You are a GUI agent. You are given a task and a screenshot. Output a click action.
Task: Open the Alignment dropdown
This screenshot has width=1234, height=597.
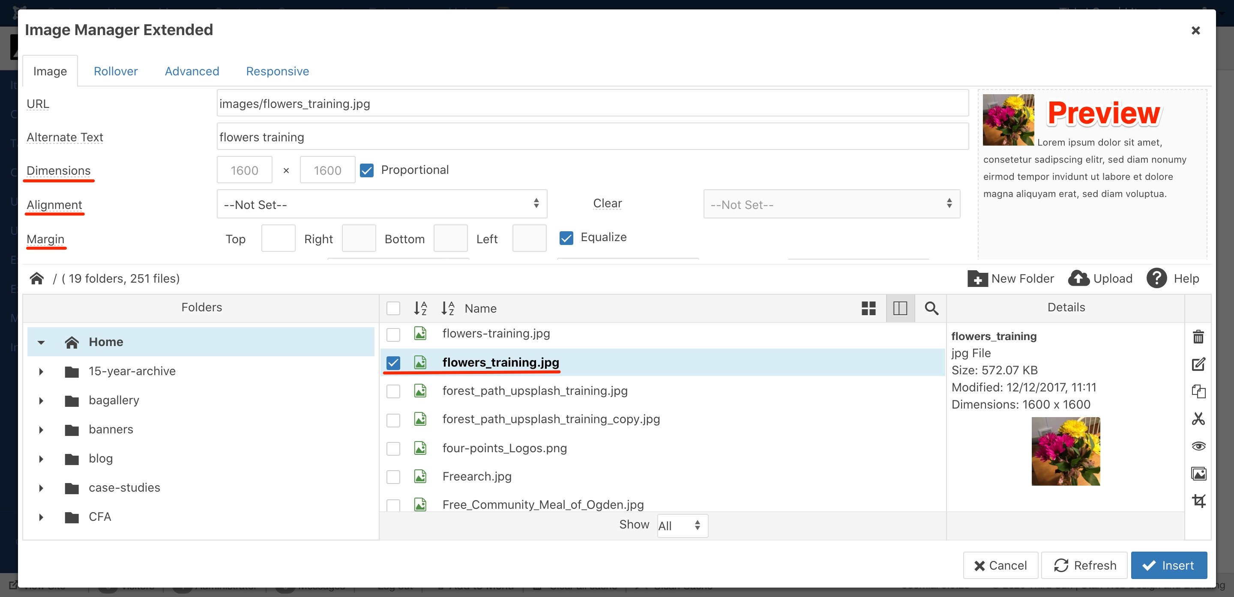[x=381, y=204]
